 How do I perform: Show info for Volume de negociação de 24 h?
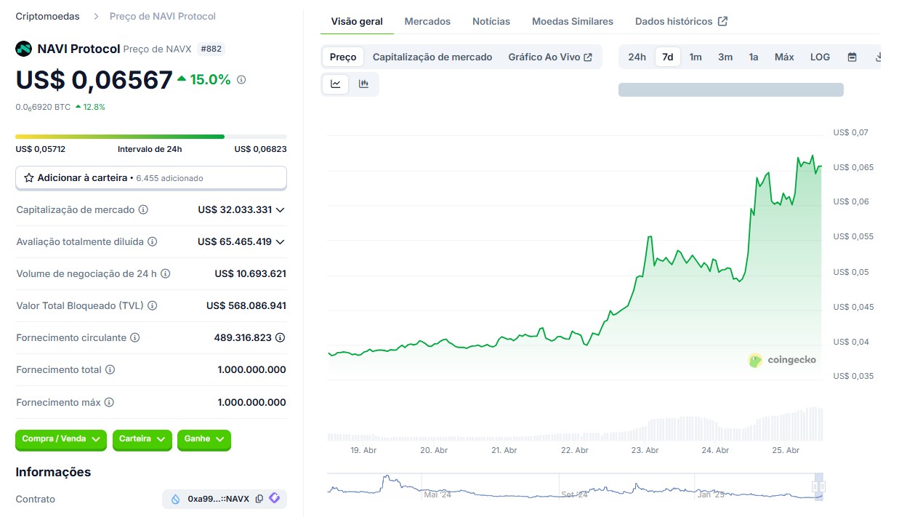165,273
